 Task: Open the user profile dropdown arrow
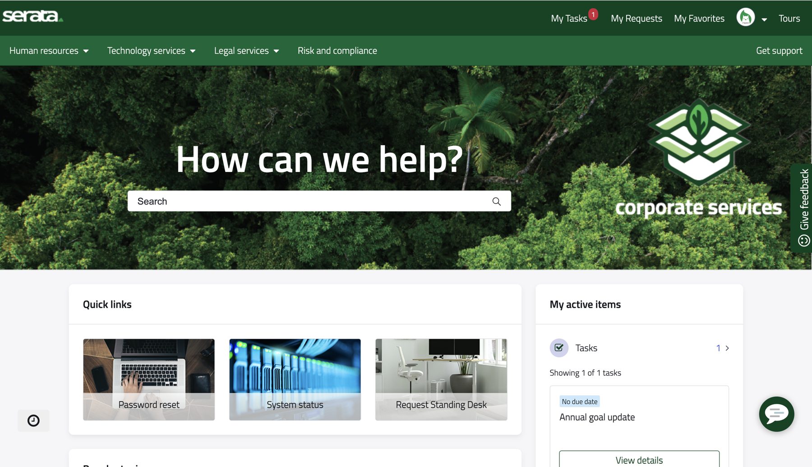(764, 19)
